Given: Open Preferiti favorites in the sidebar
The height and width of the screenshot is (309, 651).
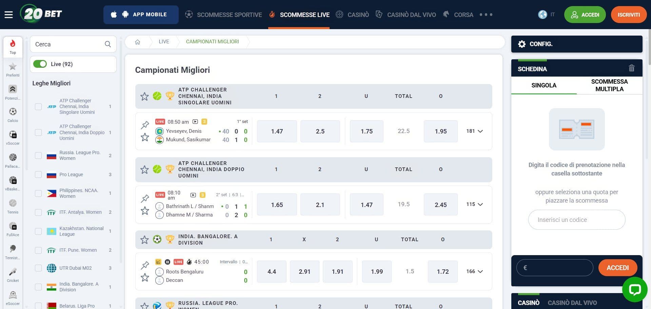Looking at the screenshot, I should click(x=13, y=68).
